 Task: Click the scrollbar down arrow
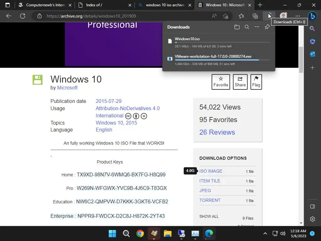301,223
